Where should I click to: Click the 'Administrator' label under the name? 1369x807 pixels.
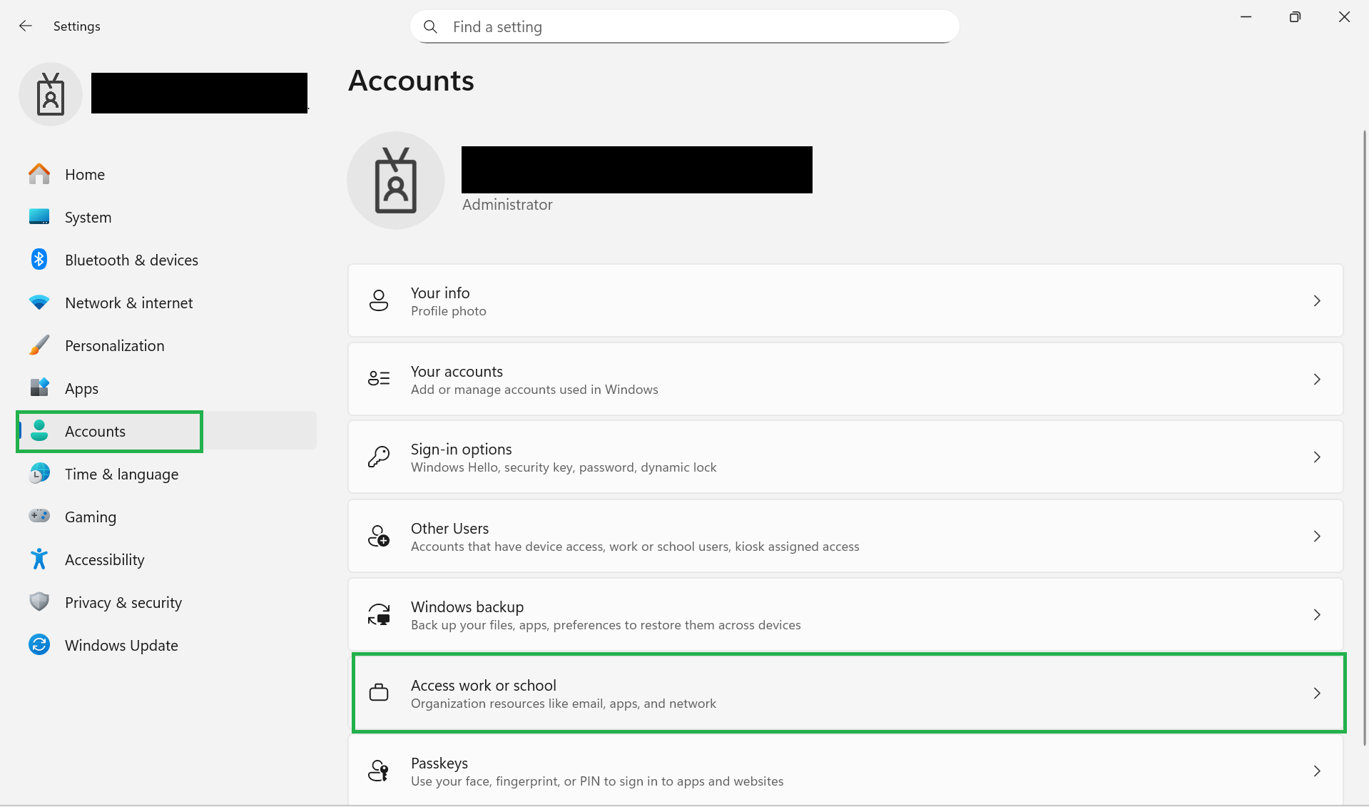pos(507,205)
